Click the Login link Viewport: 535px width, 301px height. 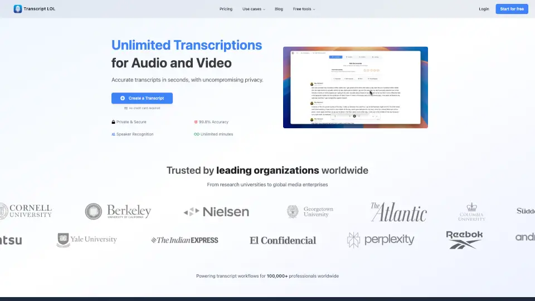484,9
